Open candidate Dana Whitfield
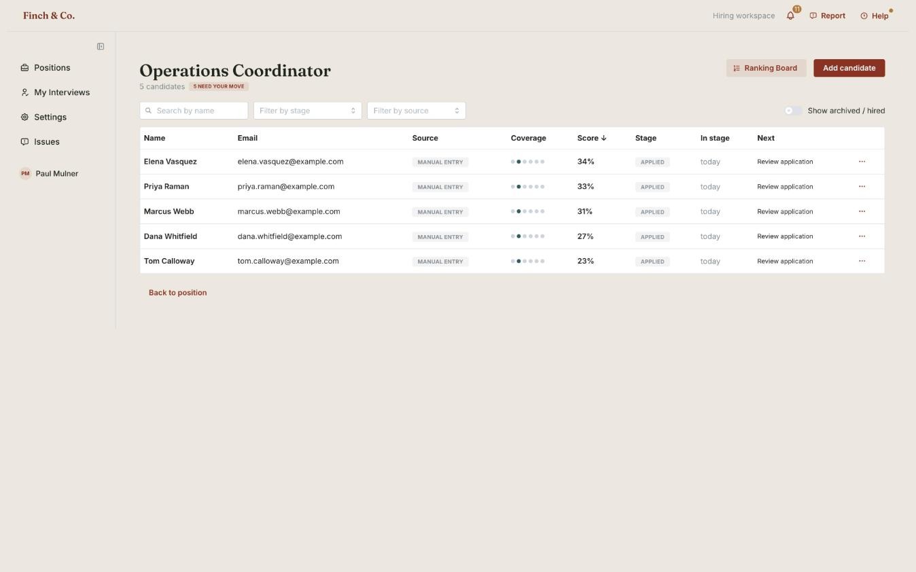Viewport: 916px width, 572px height. coord(171,236)
